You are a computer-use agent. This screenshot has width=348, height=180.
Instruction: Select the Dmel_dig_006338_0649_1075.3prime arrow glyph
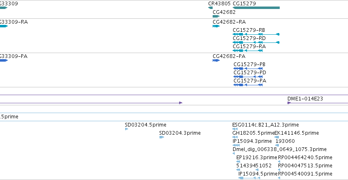(233, 153)
